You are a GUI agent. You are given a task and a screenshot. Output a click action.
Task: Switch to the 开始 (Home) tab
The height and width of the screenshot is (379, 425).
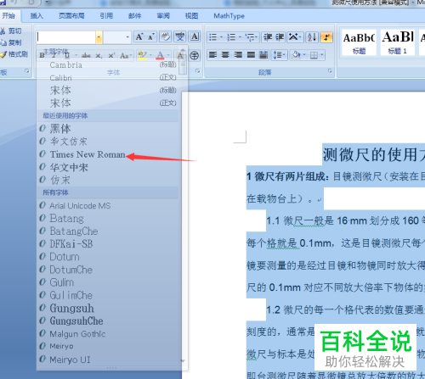[x=8, y=16]
